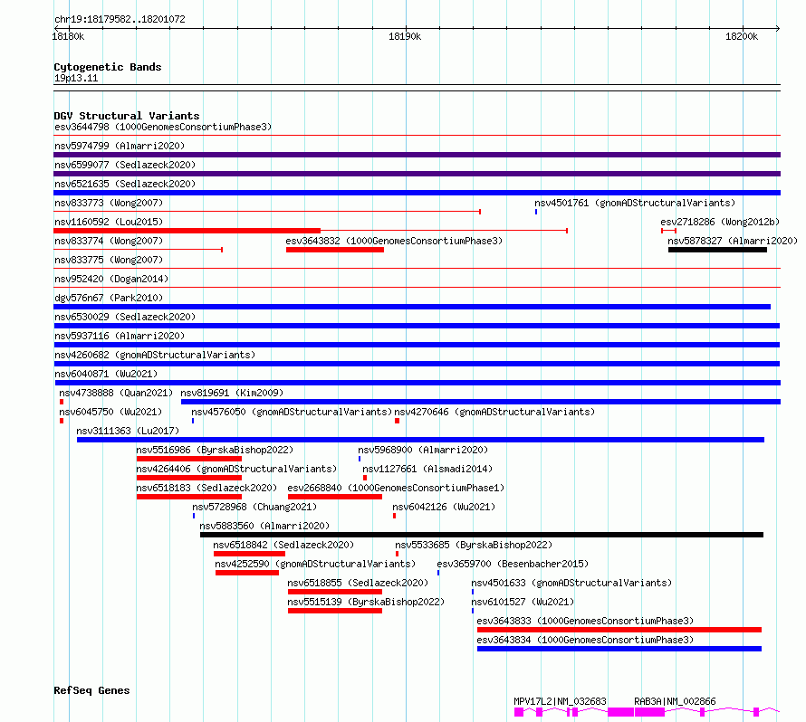Image resolution: width=806 pixels, height=722 pixels.
Task: Click the 18200k ruler position
Action: pyautogui.click(x=742, y=36)
